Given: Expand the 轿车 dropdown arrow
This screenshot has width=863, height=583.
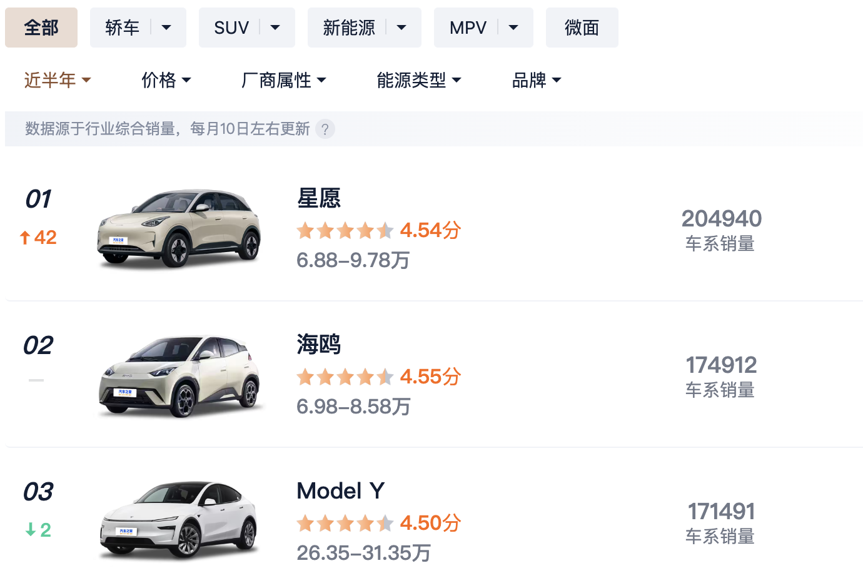Looking at the screenshot, I should 166,28.
